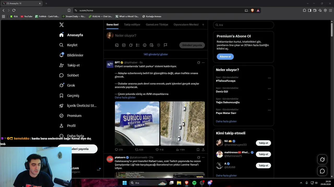Select the Sana özel tab
This screenshot has width=334, height=187.
(x=112, y=25)
